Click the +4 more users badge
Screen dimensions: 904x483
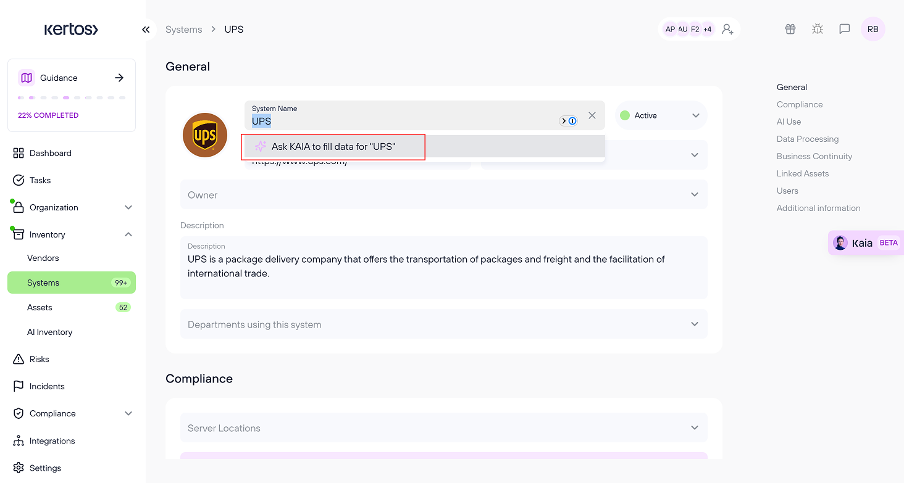point(708,29)
